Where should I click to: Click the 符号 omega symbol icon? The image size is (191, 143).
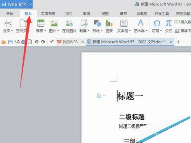[x=157, y=23]
